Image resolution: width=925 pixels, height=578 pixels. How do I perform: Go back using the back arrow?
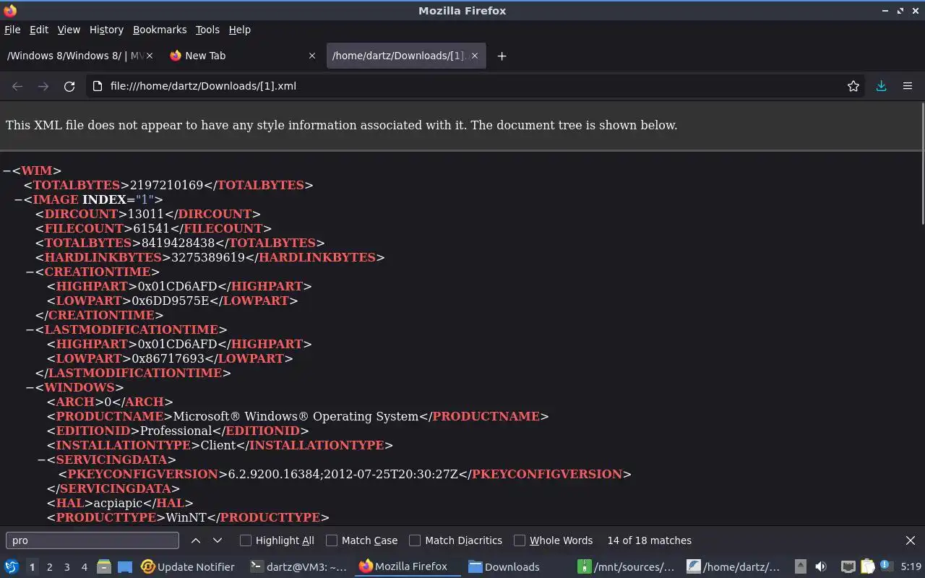click(17, 86)
